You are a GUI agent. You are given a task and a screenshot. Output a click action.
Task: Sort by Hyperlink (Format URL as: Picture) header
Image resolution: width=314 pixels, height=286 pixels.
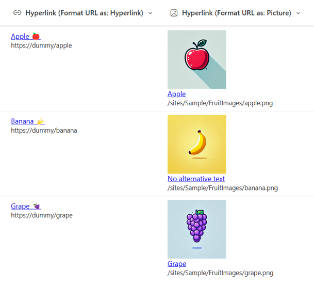pyautogui.click(x=237, y=13)
